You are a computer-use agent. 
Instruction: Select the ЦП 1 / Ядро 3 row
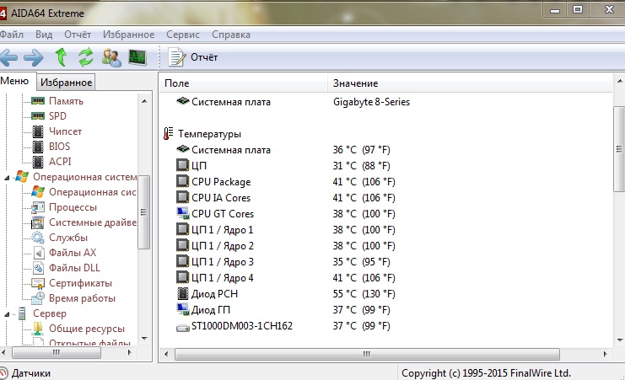pos(385,262)
